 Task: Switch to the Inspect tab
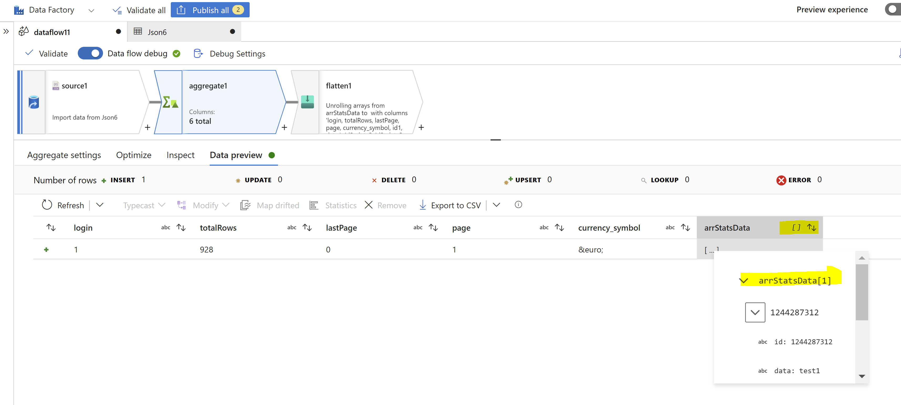pyautogui.click(x=180, y=155)
